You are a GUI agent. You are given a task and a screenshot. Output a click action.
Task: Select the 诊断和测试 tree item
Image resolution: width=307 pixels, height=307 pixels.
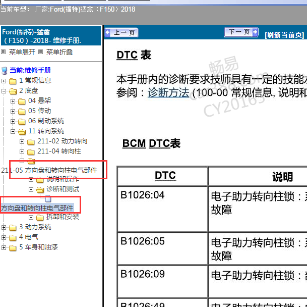pyautogui.click(x=63, y=189)
